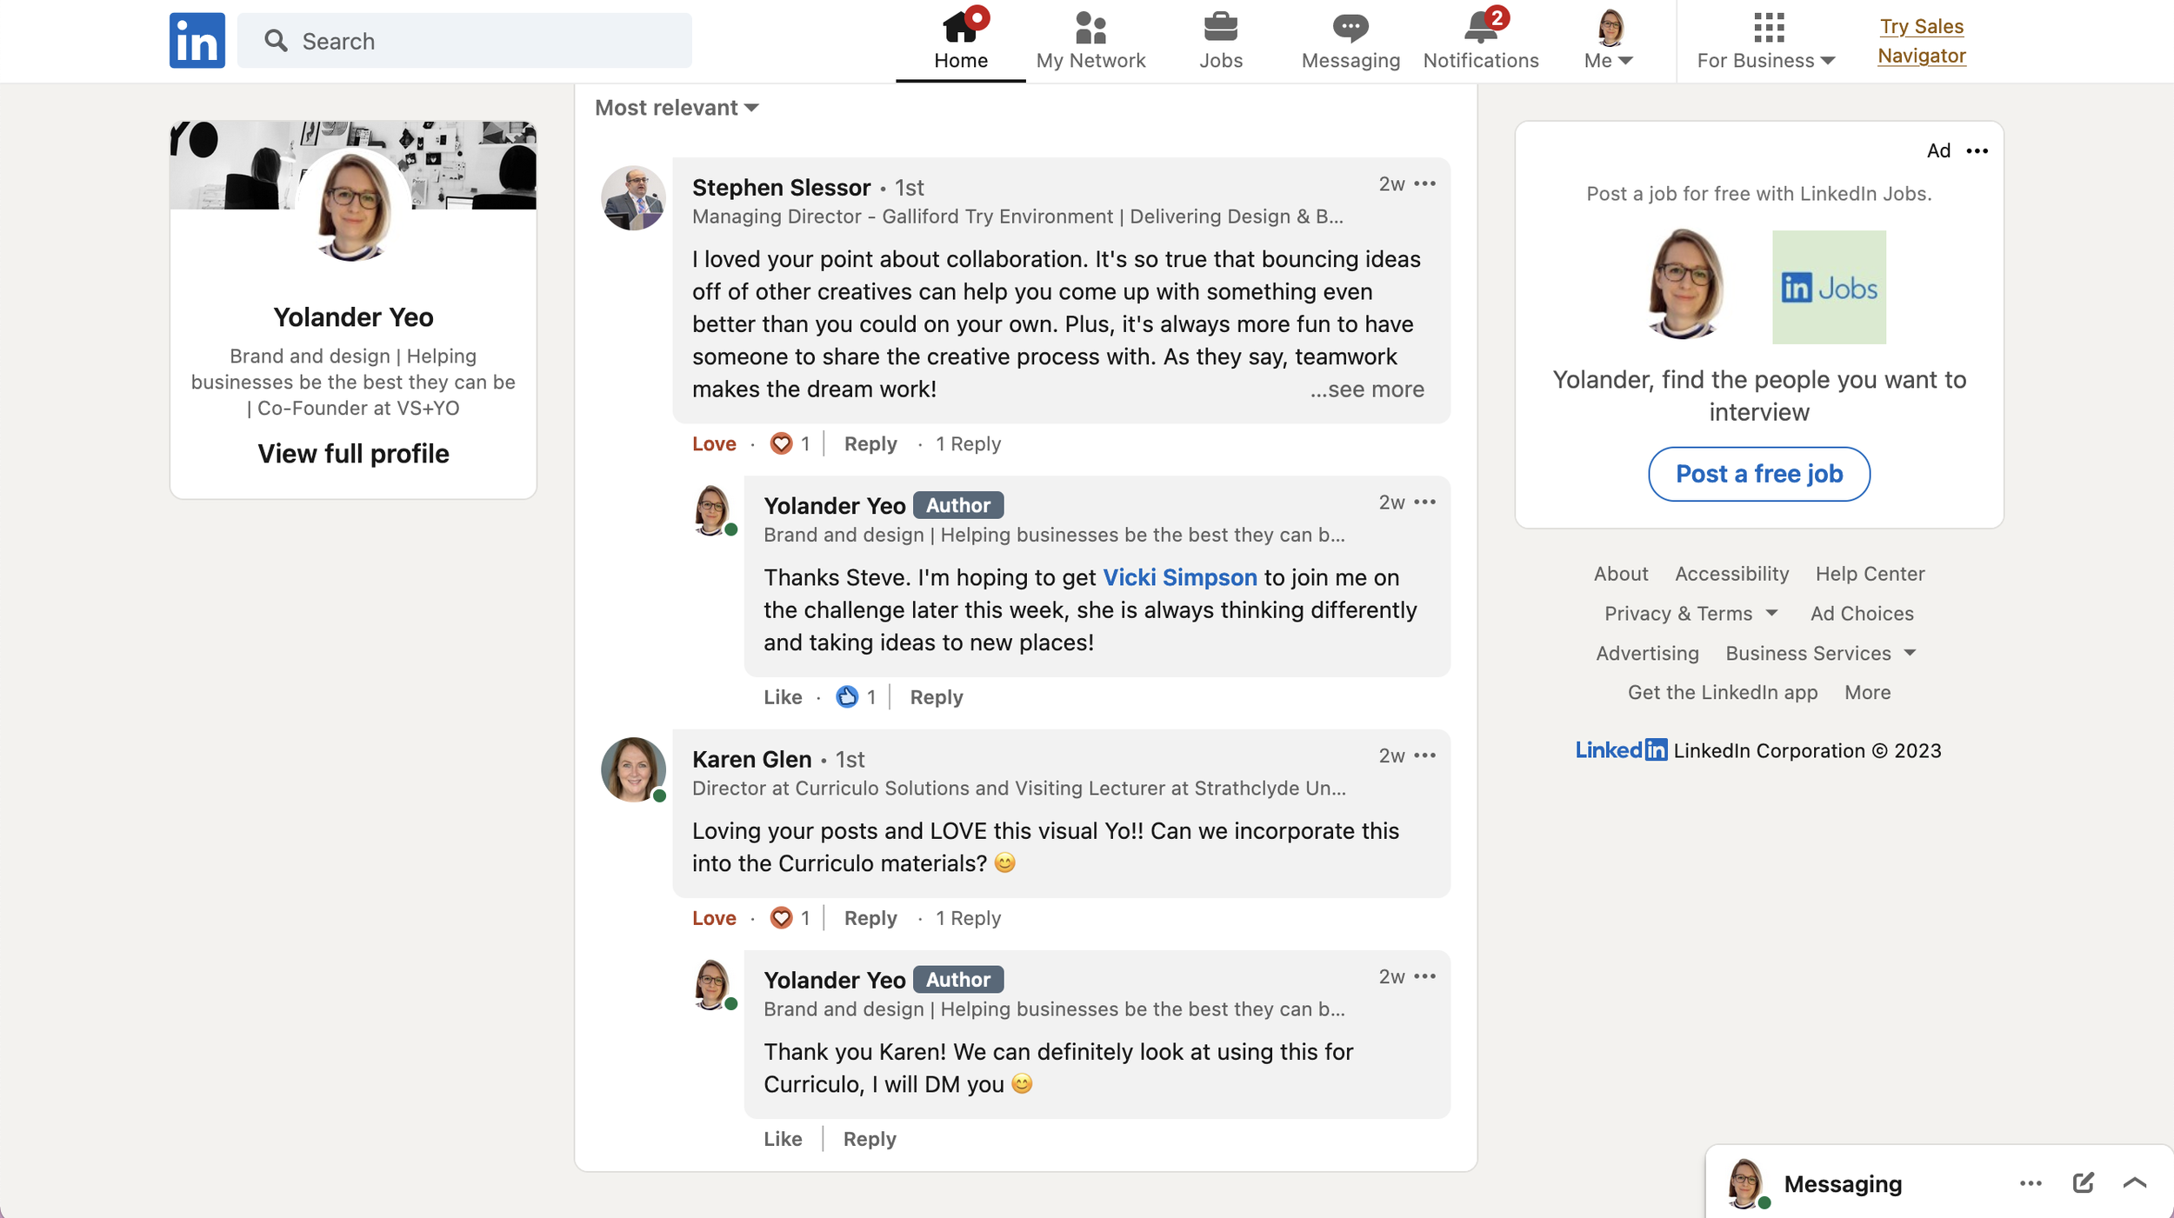
Task: Open the three-dot menu on Stephen Slessor's post
Action: (1424, 183)
